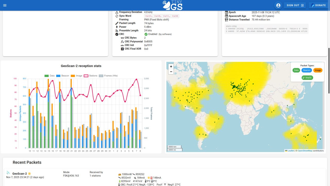This screenshot has width=330, height=186.
Task: Click the epoch value '2025-11-08 19:24:12 UTC'
Action: click(266, 12)
